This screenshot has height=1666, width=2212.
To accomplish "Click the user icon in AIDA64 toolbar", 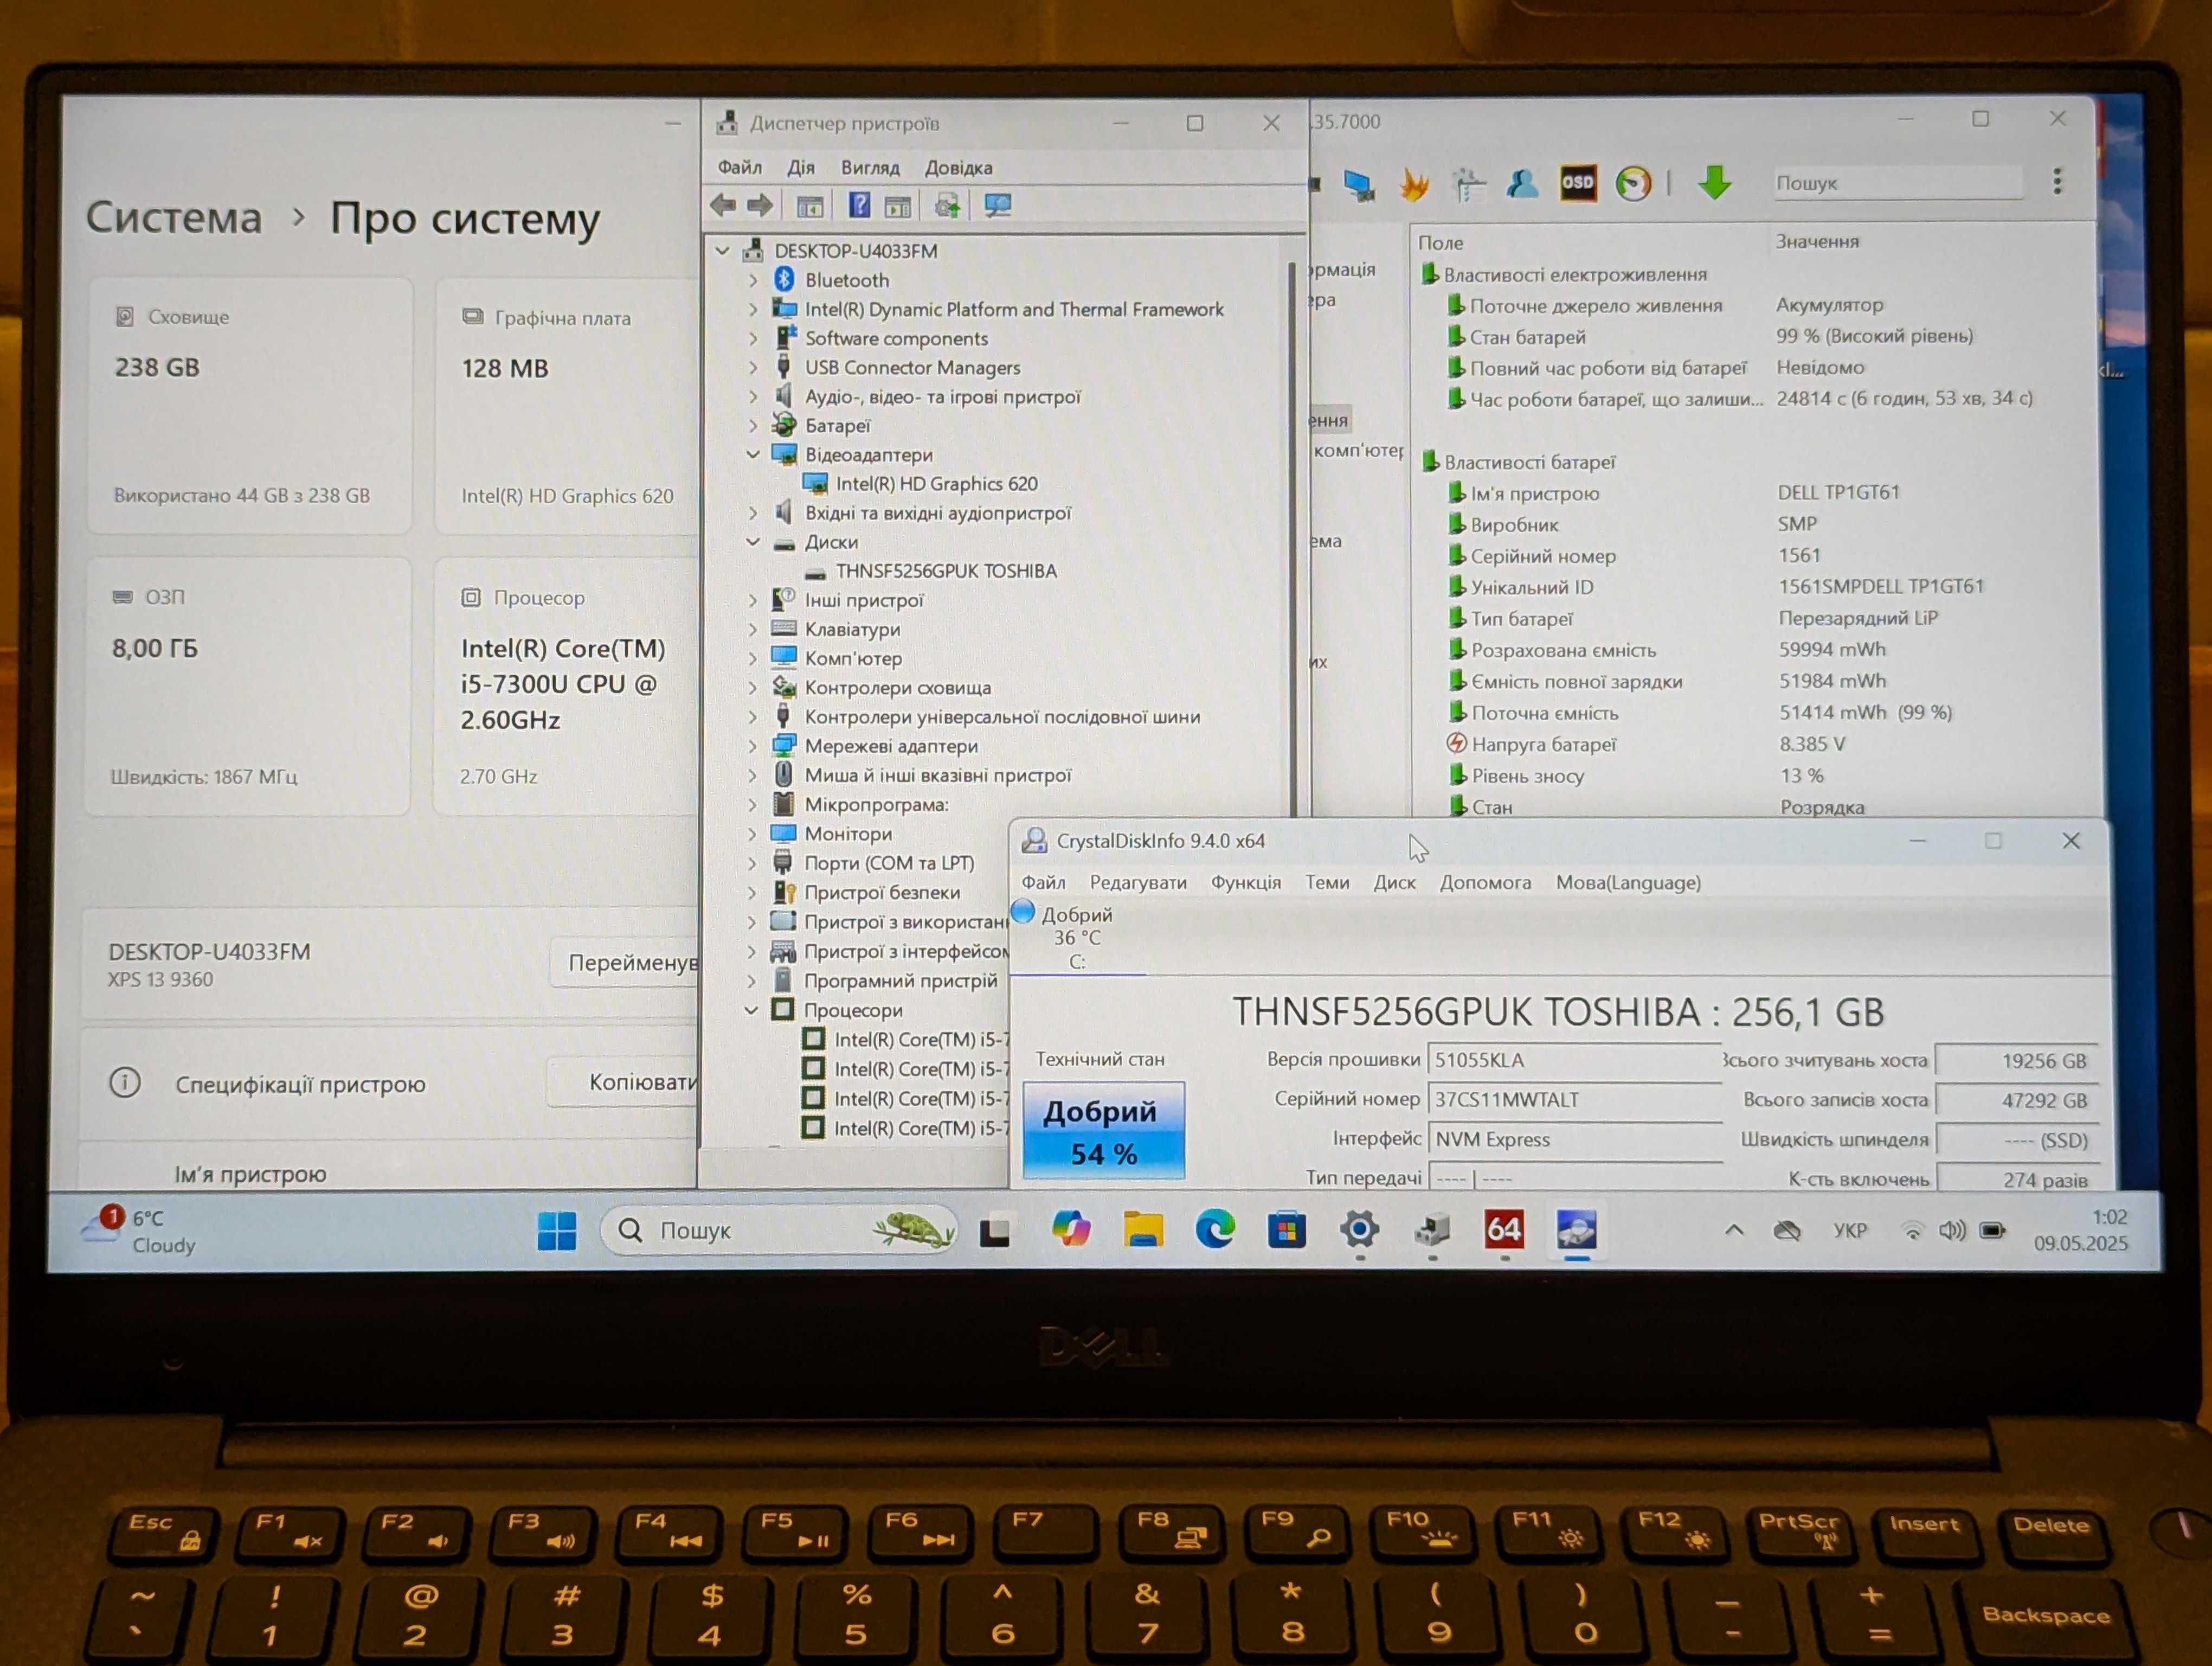I will click(1522, 183).
